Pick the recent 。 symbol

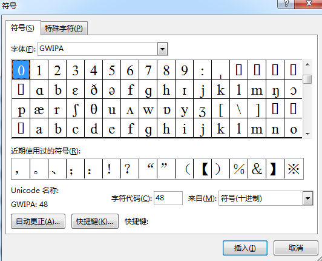(x=39, y=169)
